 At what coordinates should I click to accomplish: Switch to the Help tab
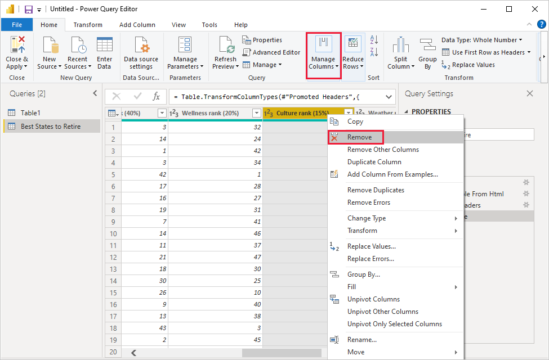click(x=241, y=25)
